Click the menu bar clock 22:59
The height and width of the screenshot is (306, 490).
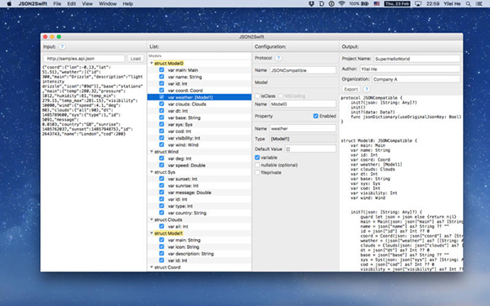[x=433, y=4]
